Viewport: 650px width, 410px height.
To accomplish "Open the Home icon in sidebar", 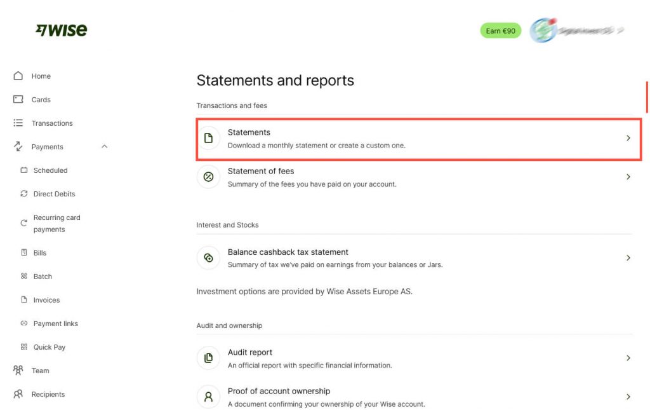I will tap(18, 76).
